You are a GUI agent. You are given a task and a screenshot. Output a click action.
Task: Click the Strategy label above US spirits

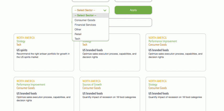[x=21, y=41]
